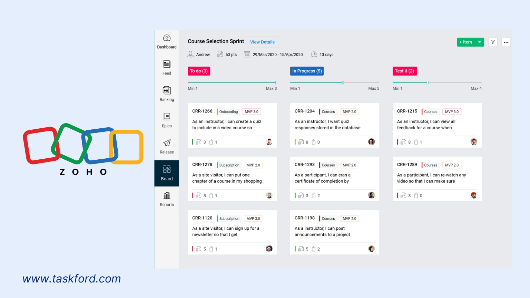Click the duration clock icon showing 13 days
The image size is (530, 298).
(x=314, y=54)
